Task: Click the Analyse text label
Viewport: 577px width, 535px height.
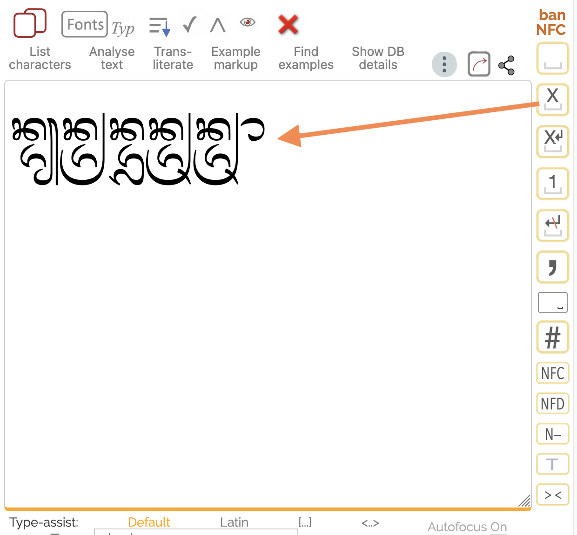Action: tap(112, 58)
